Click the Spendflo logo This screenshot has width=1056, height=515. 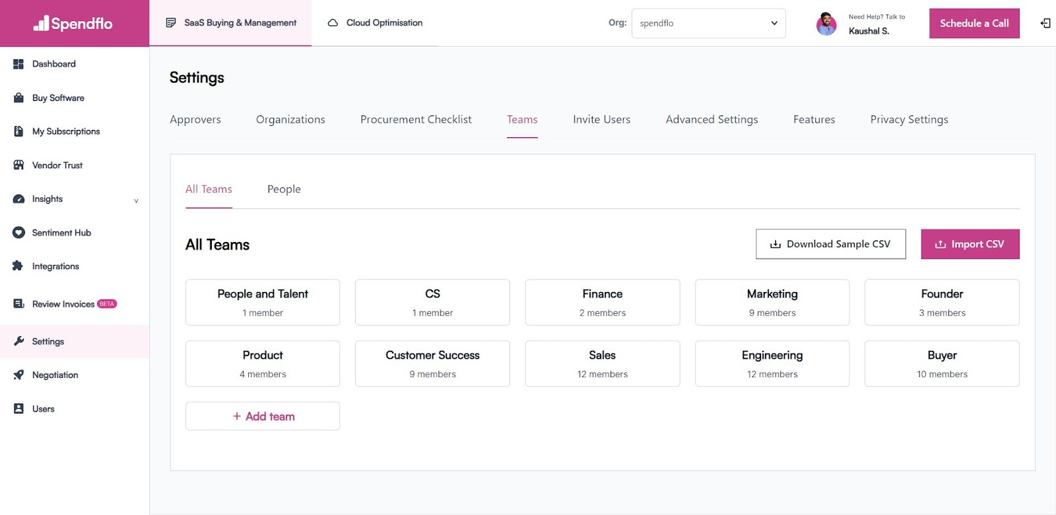[73, 24]
